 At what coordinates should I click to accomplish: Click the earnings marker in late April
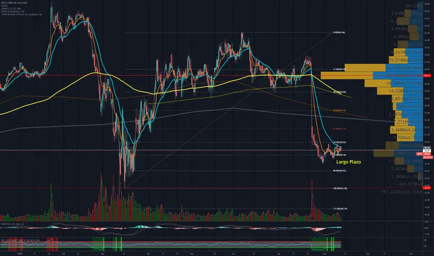coord(182,218)
